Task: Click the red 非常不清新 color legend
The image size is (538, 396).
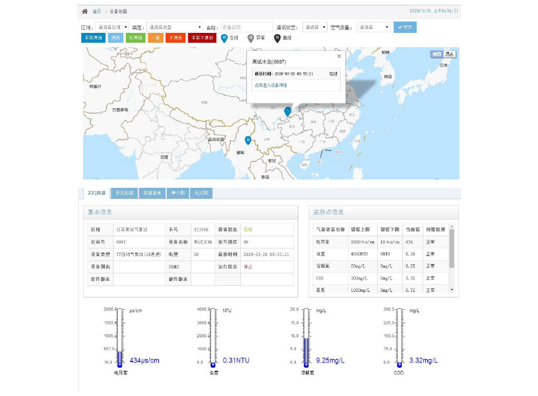Action: point(203,38)
